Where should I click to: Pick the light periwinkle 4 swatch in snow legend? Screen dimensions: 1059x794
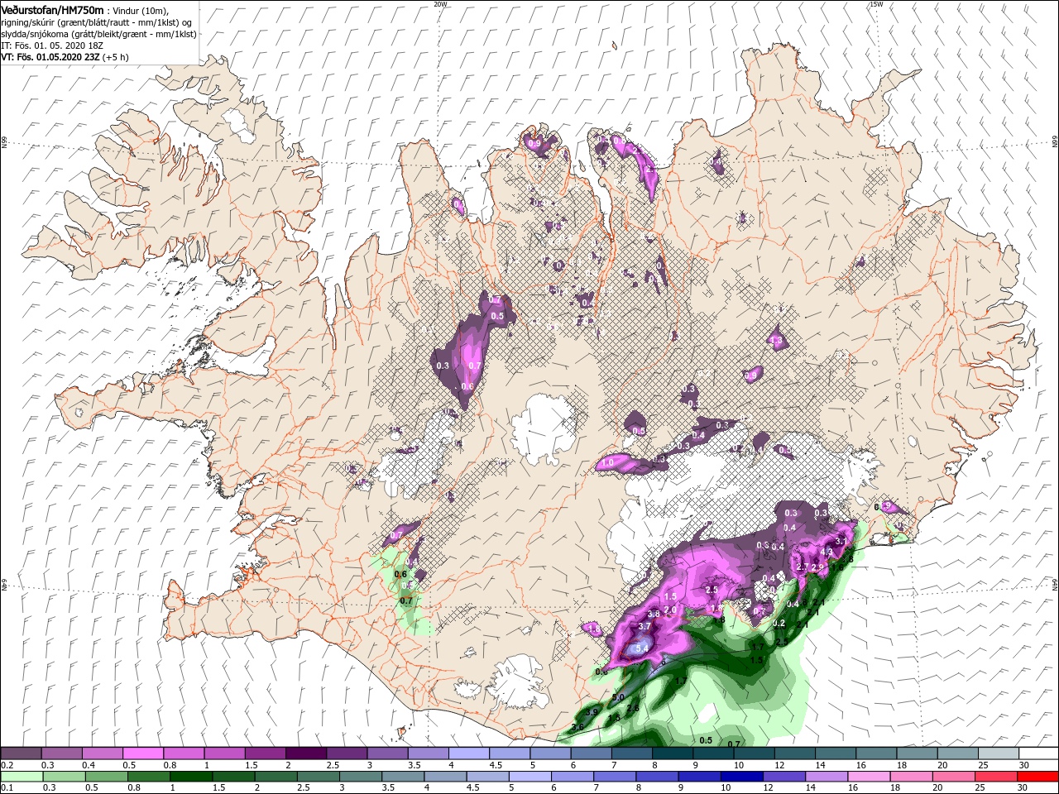(x=469, y=753)
